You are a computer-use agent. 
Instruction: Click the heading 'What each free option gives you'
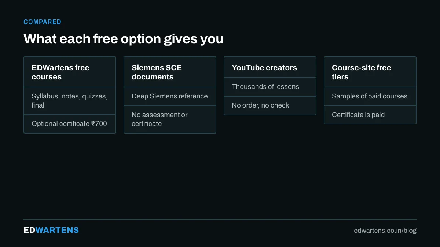pyautogui.click(x=124, y=39)
